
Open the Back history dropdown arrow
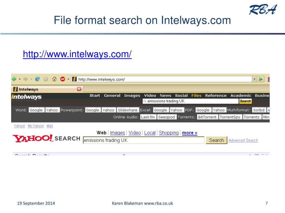point(20,79)
